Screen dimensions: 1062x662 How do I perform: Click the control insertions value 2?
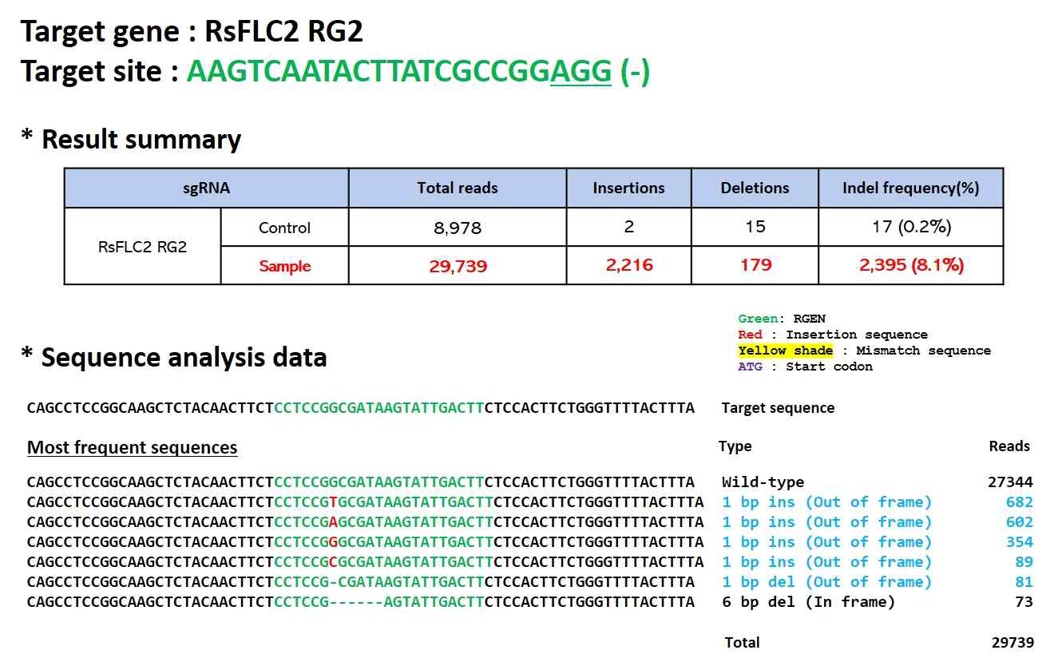(x=628, y=228)
